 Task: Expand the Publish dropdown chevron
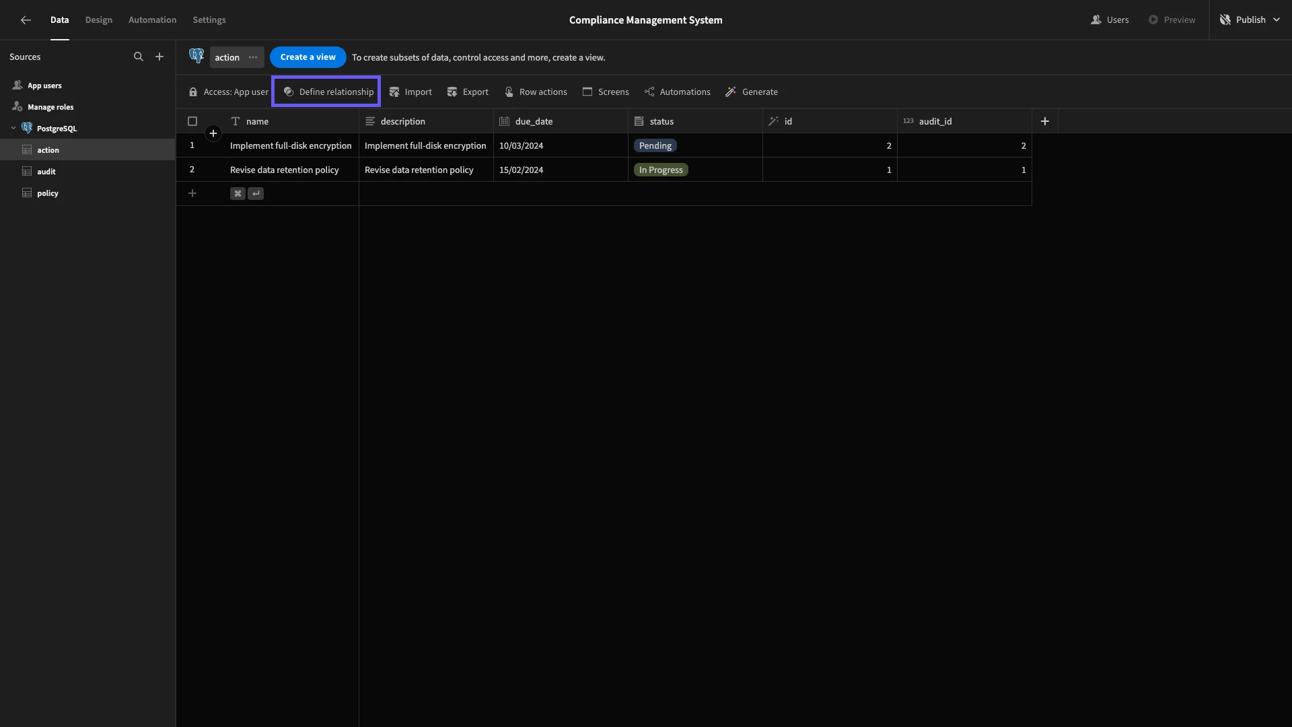tap(1277, 20)
